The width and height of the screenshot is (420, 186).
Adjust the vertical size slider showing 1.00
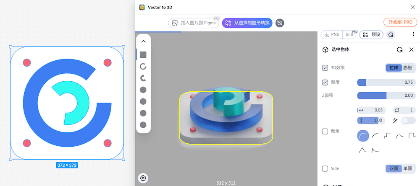371,121
